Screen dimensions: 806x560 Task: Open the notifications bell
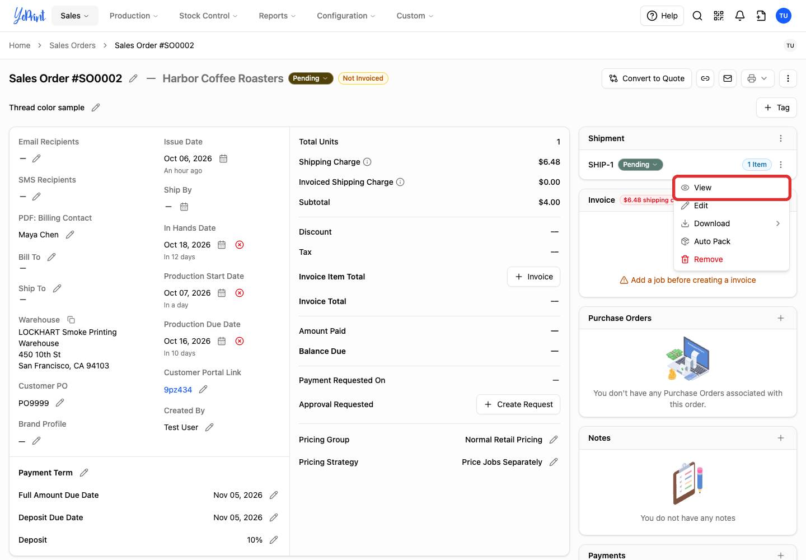coord(740,16)
